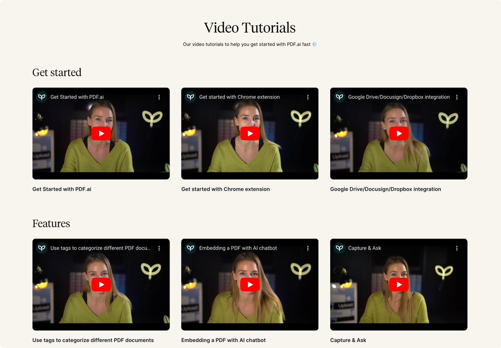Screen dimensions: 501x348
Task: Click caption 'Embedding a PDF with AI chatbot' below video
Action: (223, 340)
